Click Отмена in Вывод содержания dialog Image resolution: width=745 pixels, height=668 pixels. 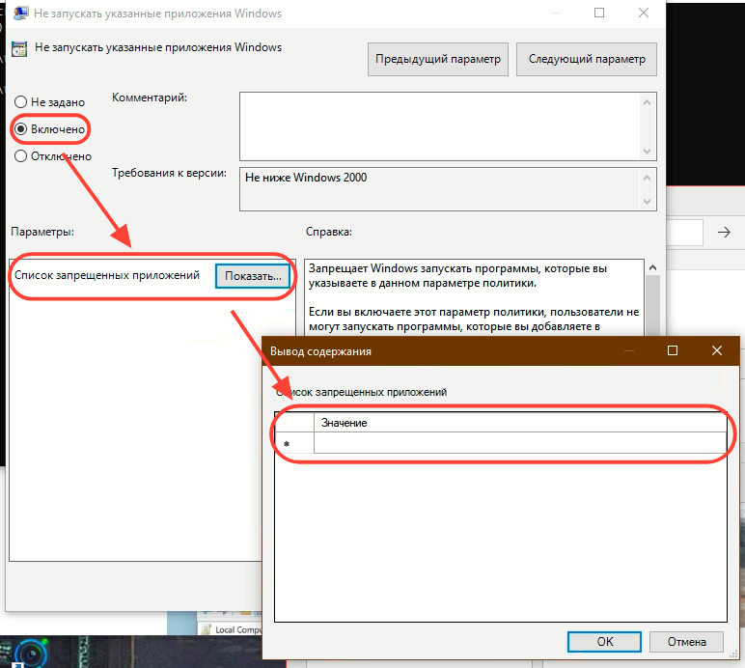point(686,642)
